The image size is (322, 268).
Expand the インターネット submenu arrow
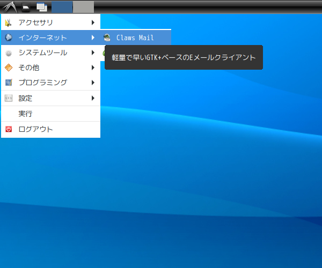pos(93,38)
